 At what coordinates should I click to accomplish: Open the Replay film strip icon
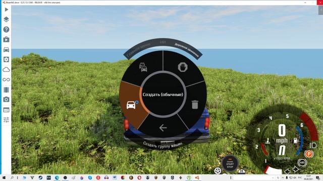point(6,89)
